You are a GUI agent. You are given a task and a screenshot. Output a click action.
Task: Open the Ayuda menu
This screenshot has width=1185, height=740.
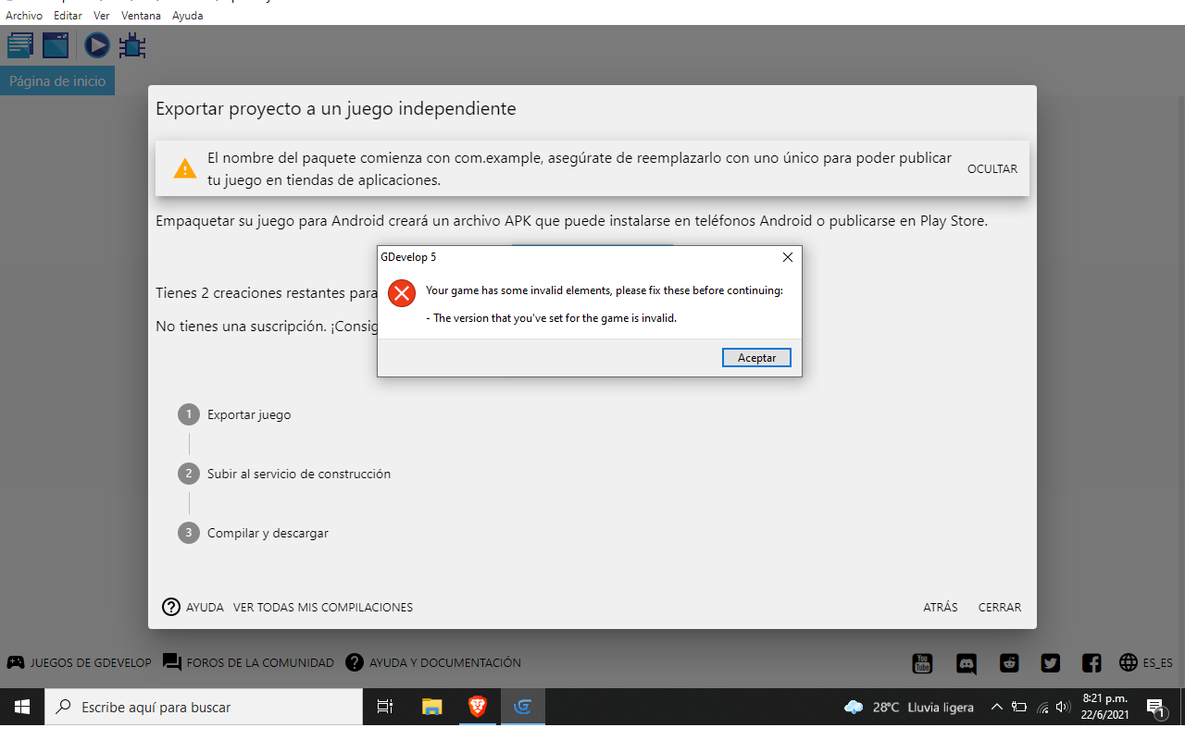[188, 16]
